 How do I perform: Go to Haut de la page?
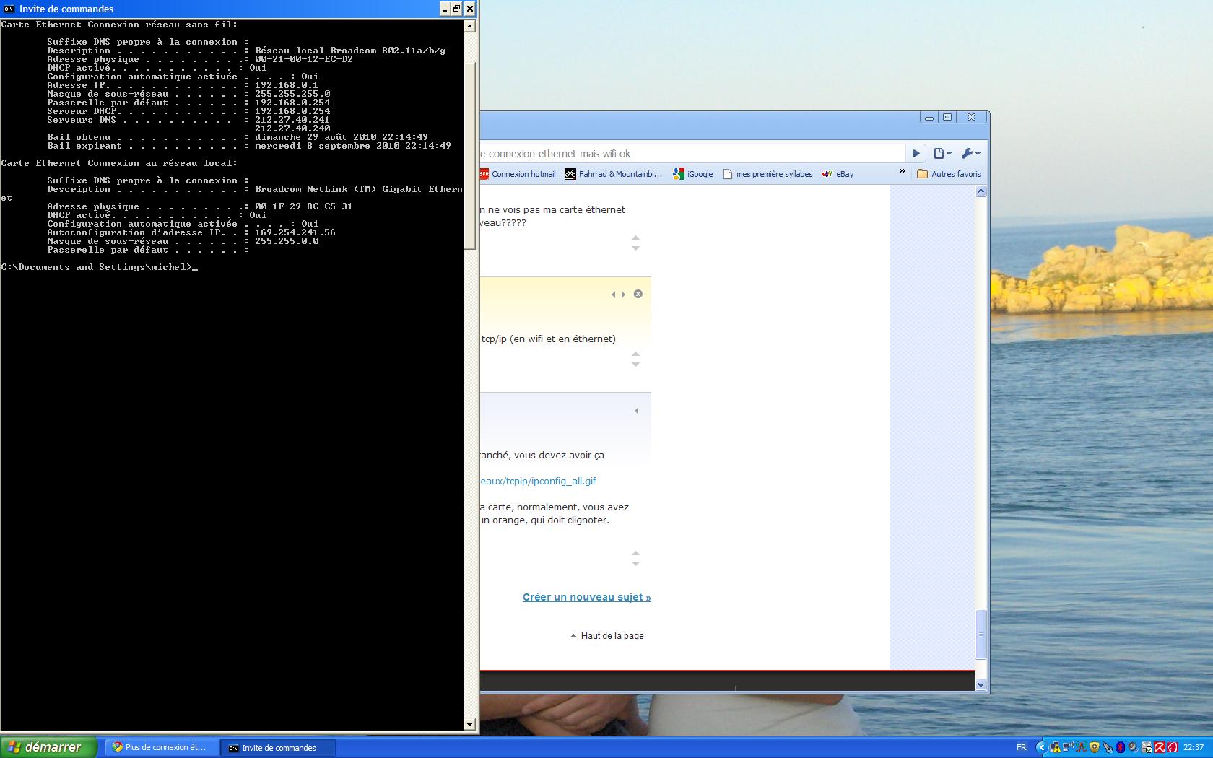tap(612, 636)
